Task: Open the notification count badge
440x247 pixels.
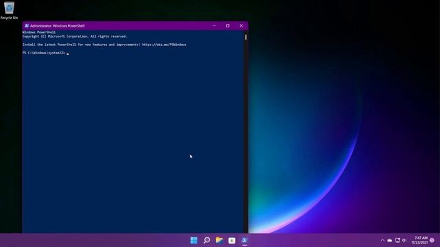Action: tap(432, 240)
